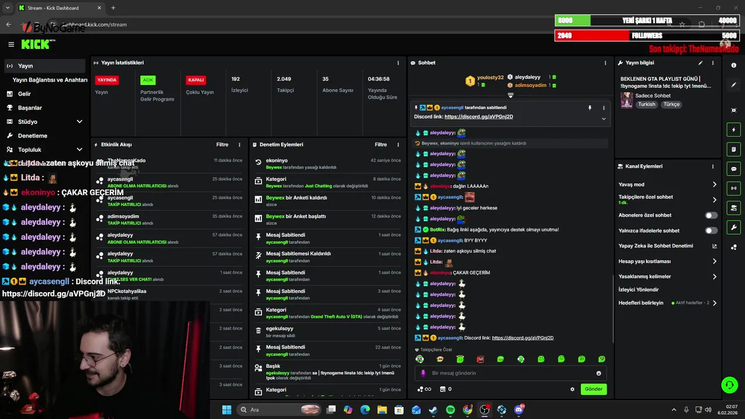Open the pinned message three-dot menu

(x=604, y=108)
